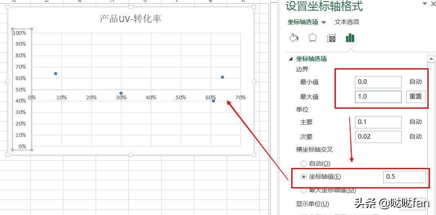The width and height of the screenshot is (436, 215).
Task: Open the 坐标轴选项 dropdown arrow
Action: click(x=324, y=22)
